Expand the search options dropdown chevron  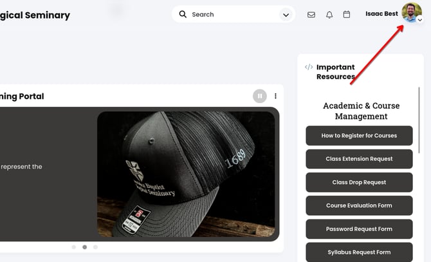[286, 15]
